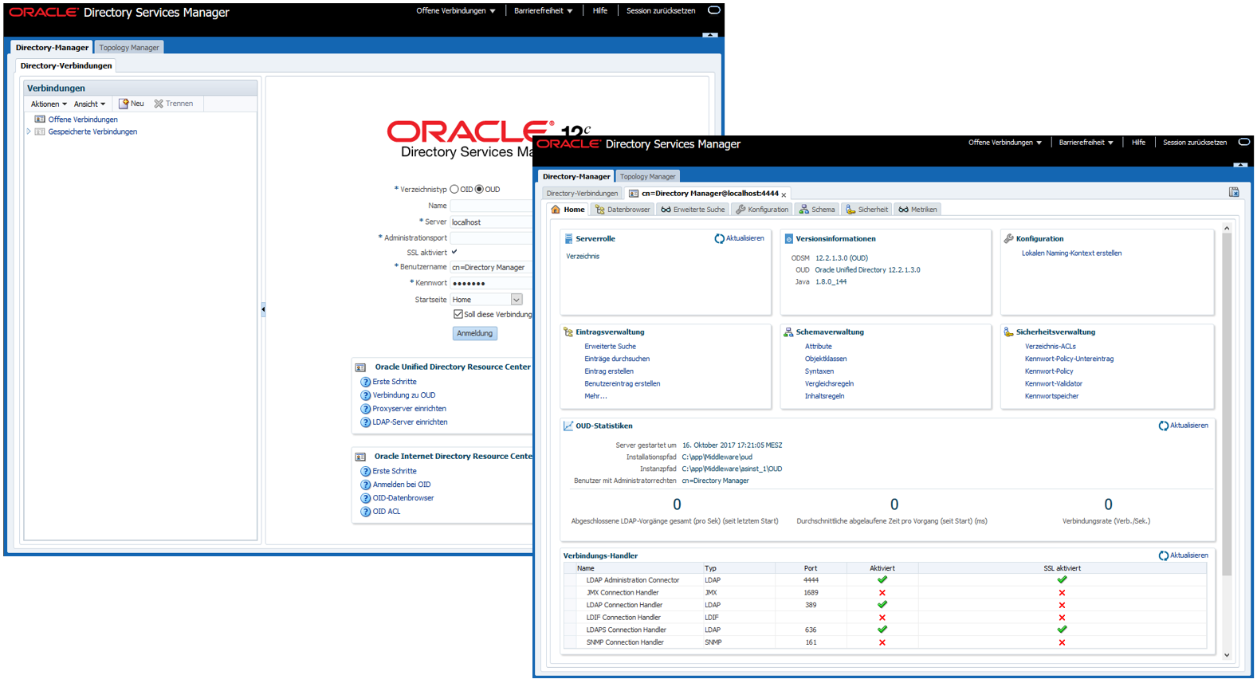Open Objektklassen under Schemaverwaltung
Image resolution: width=1257 pixels, height=683 pixels.
coord(826,359)
